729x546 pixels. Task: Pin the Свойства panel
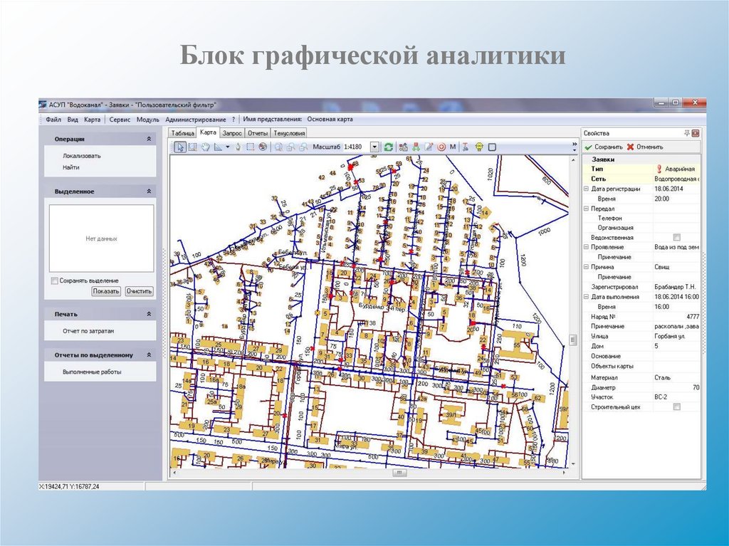(686, 134)
